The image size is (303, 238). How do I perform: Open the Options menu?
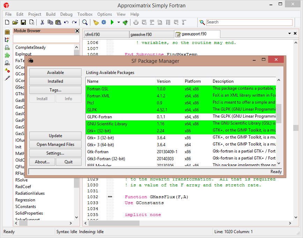(x=105, y=14)
